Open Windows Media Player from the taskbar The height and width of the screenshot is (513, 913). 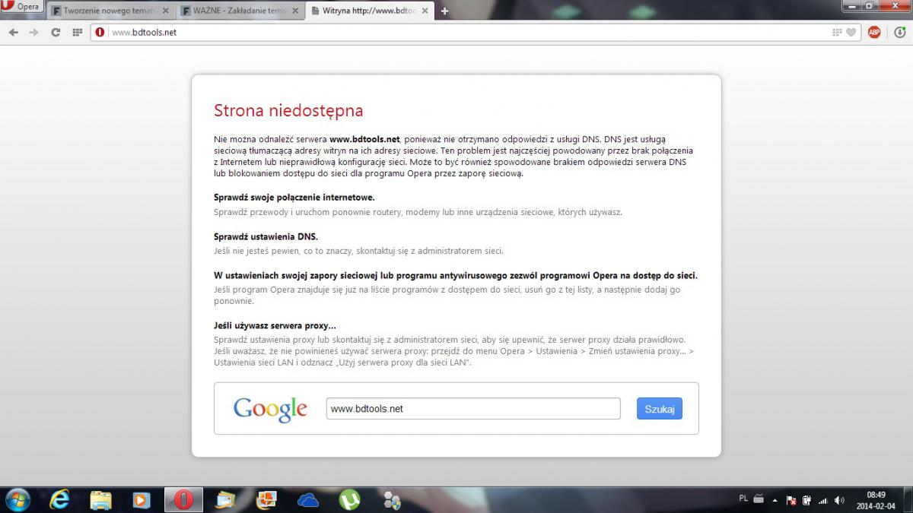[142, 499]
